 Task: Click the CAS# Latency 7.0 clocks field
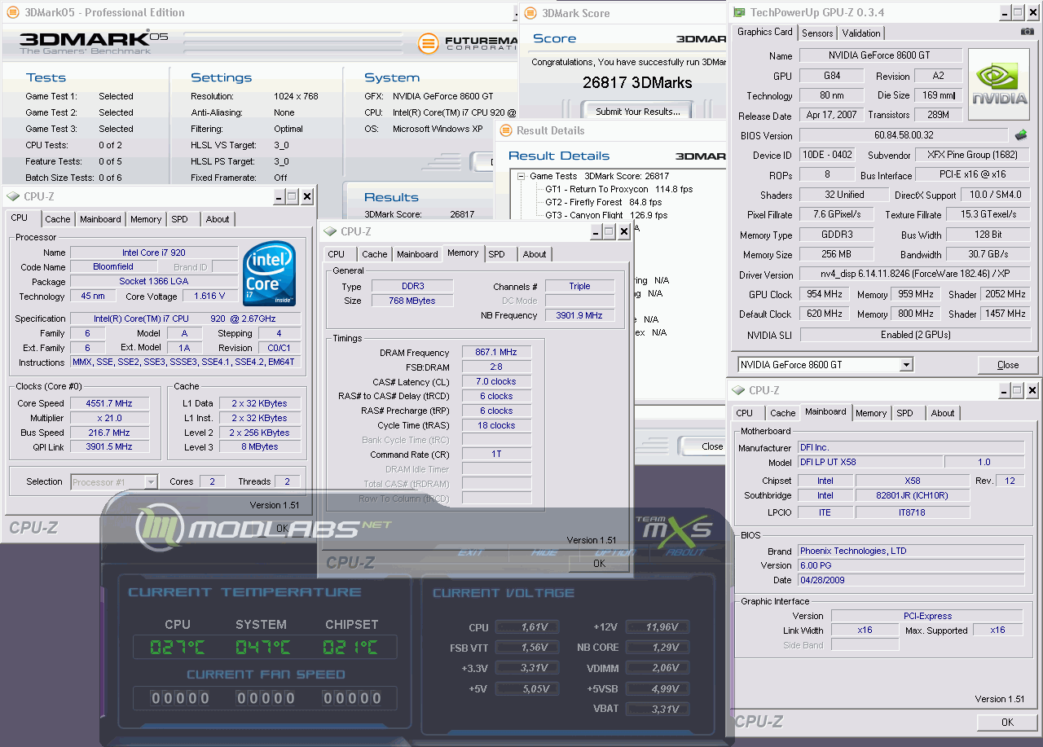(x=496, y=381)
